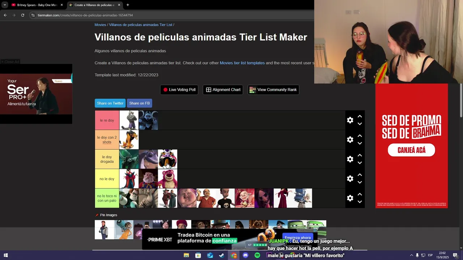Switch to the Britney Spears YouTube tab
Image resolution: width=463 pixels, height=260 pixels.
37,5
